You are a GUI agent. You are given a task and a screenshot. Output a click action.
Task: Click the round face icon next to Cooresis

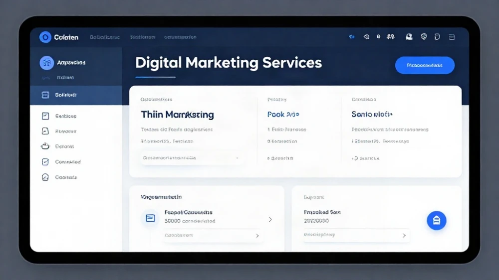pyautogui.click(x=45, y=177)
